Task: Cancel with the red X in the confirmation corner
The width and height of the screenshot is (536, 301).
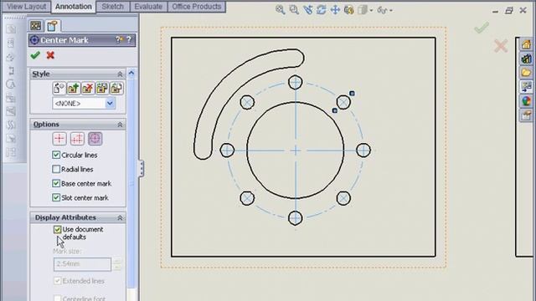Action: pos(501,46)
